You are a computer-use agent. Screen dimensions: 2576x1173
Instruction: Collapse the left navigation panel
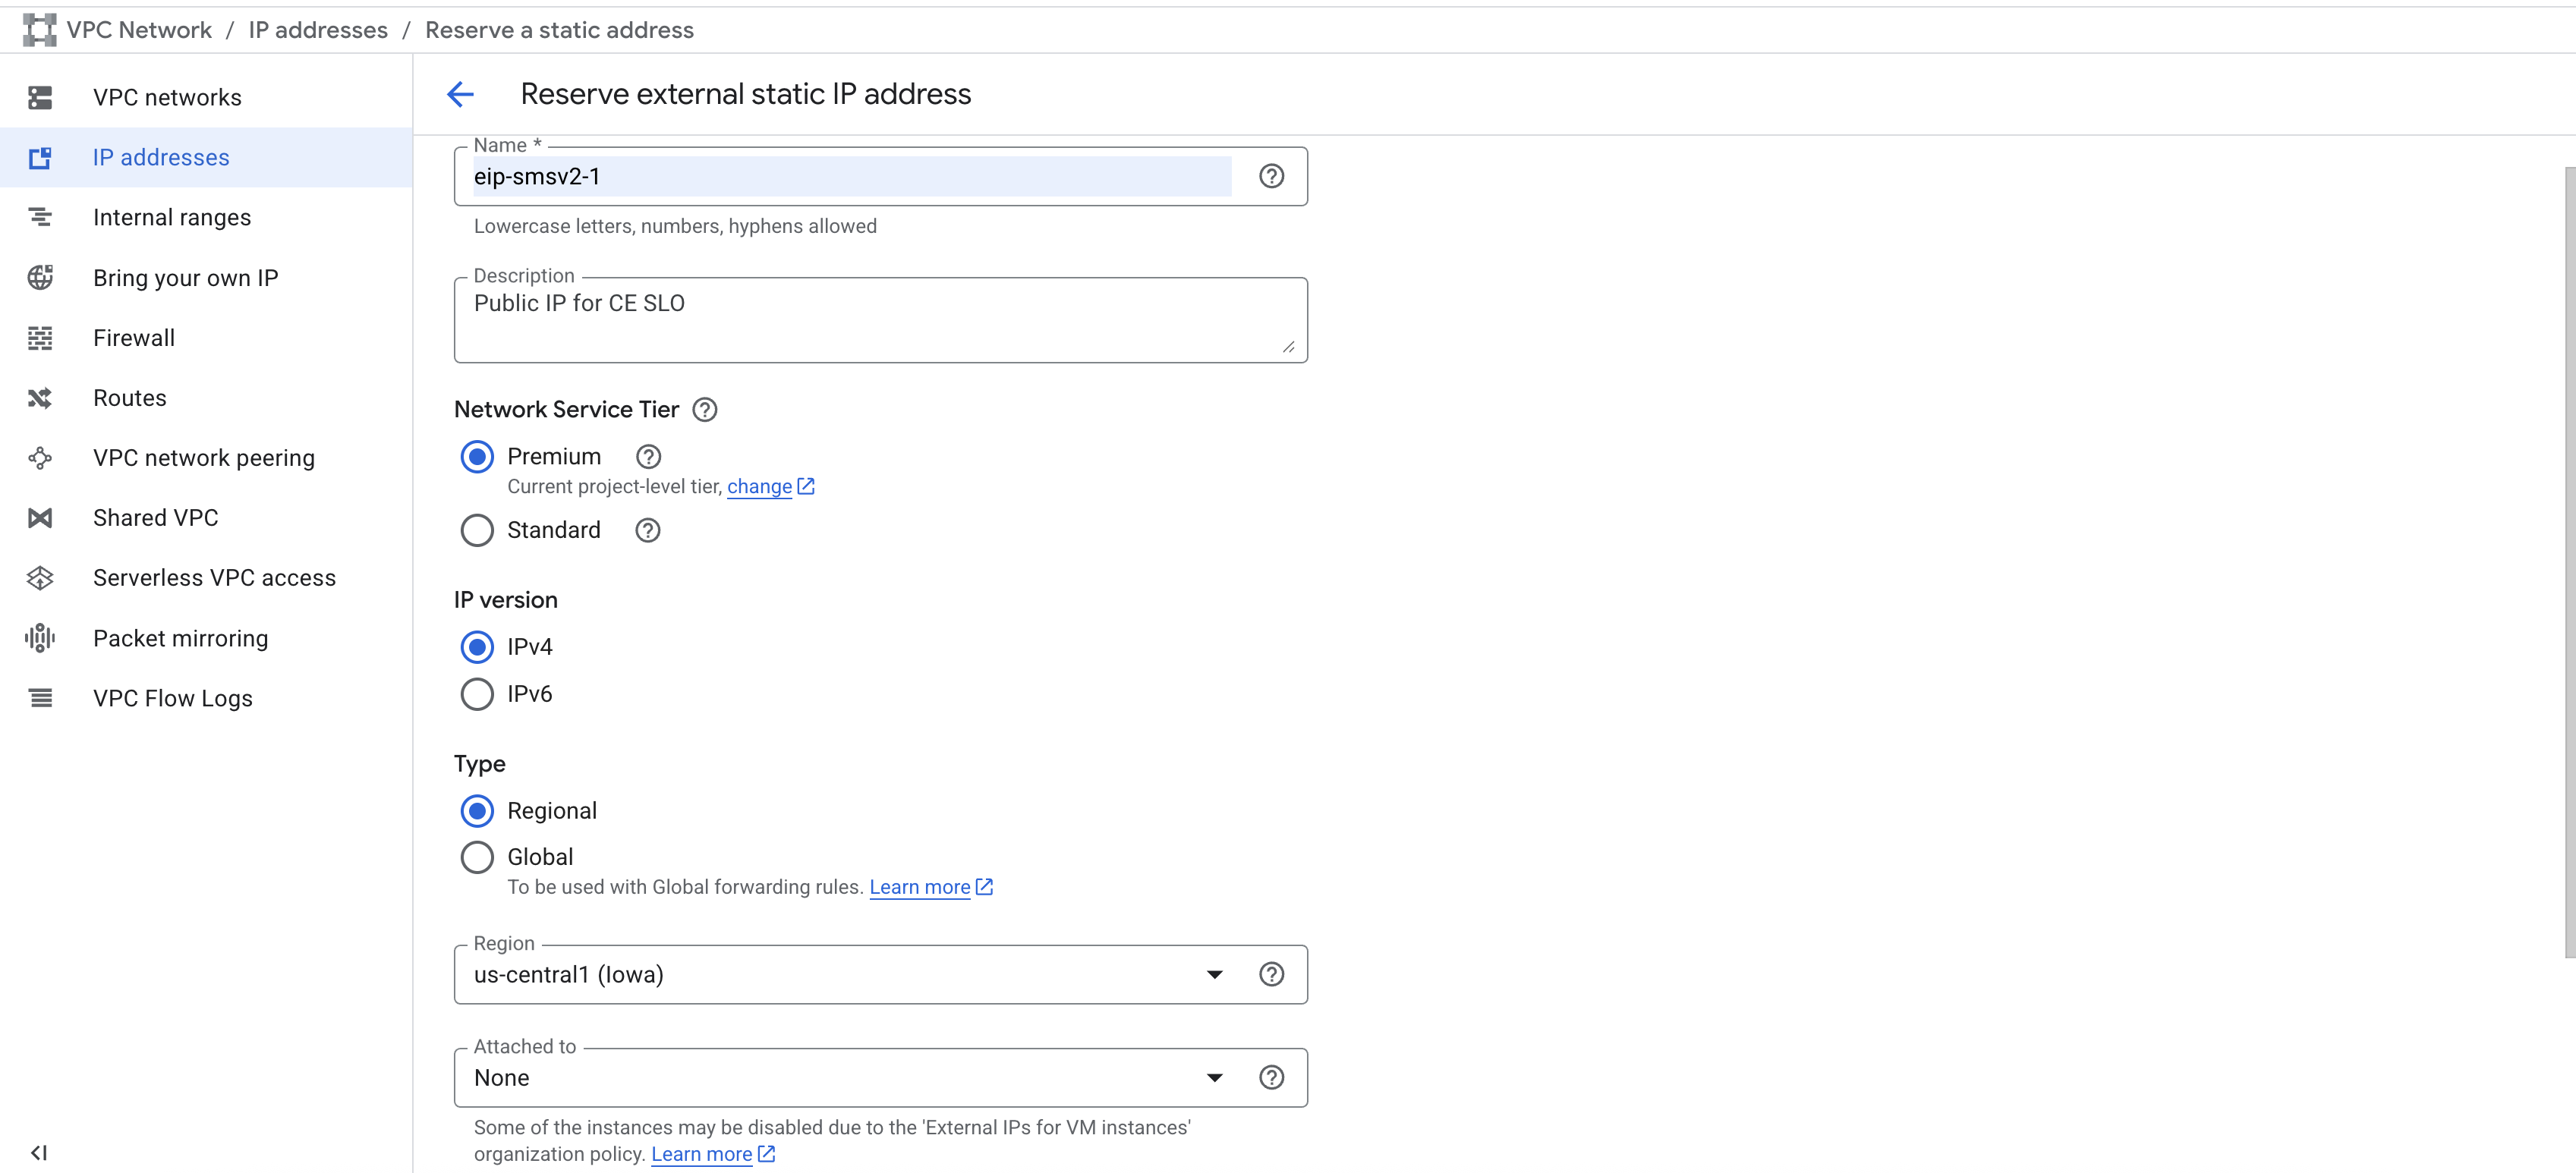click(x=38, y=1150)
